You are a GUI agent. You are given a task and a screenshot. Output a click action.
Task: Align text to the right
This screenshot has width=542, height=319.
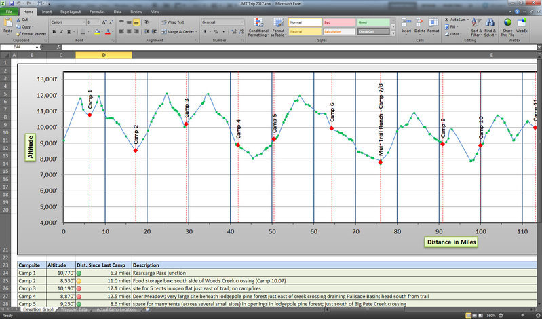coord(136,31)
